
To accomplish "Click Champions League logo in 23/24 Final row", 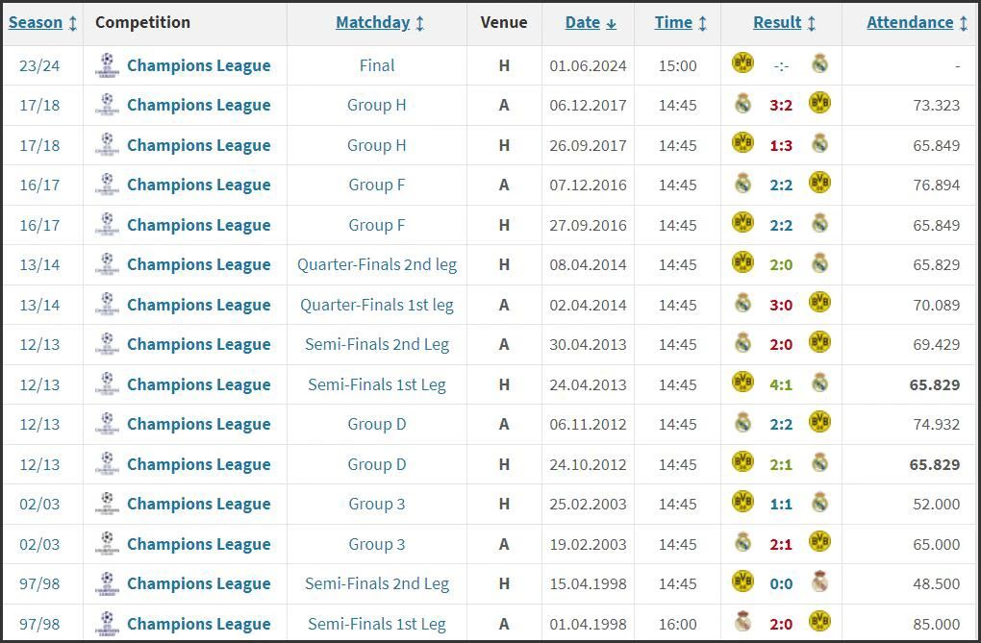I will 106,65.
